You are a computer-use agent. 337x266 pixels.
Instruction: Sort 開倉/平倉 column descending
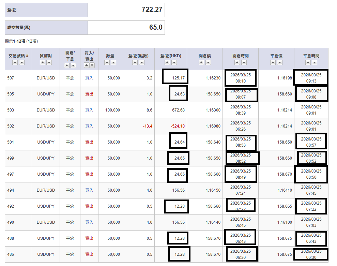[x=73, y=65]
